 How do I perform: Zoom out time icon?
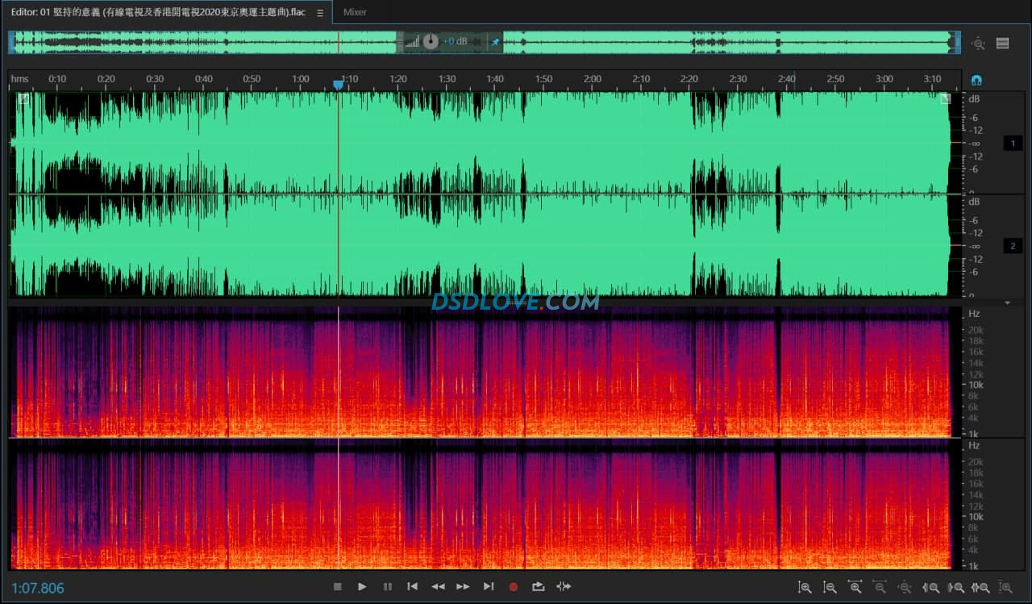(x=880, y=588)
